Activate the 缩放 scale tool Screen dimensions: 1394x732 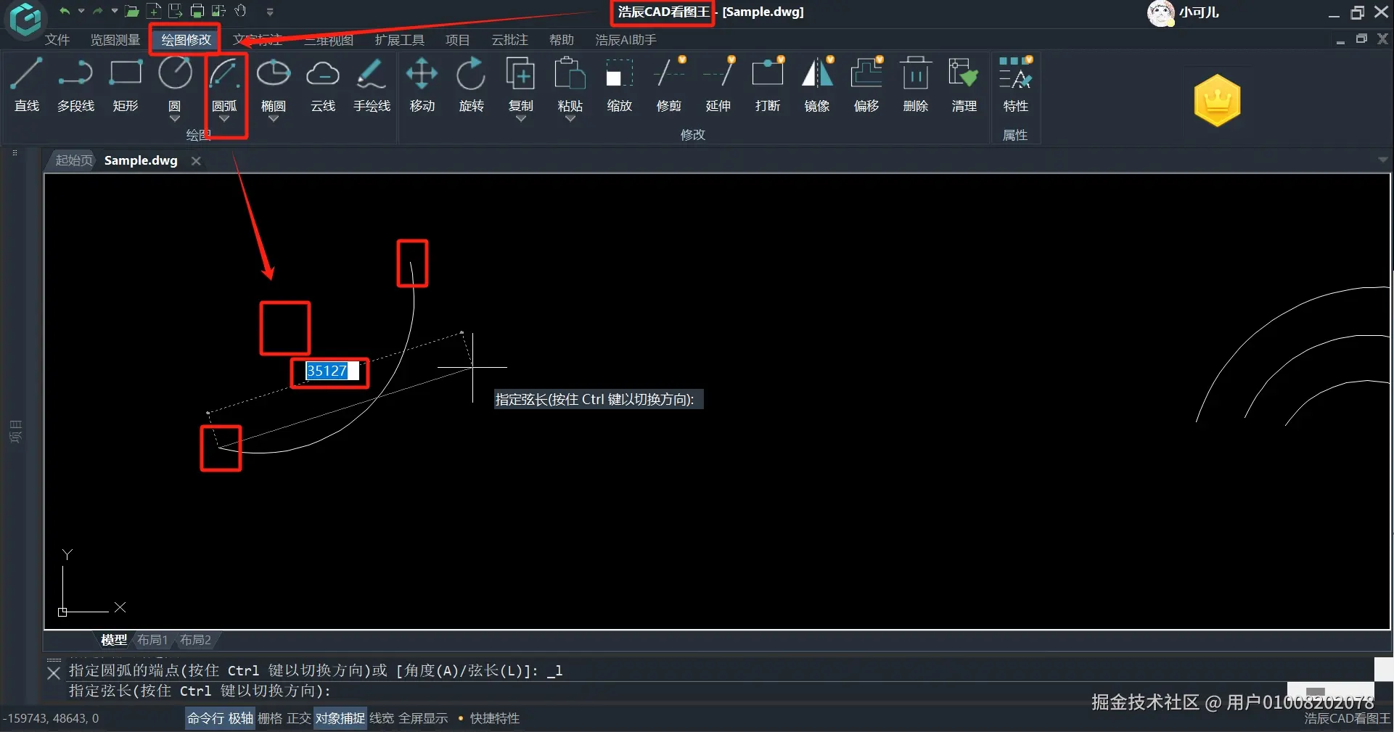[x=619, y=85]
